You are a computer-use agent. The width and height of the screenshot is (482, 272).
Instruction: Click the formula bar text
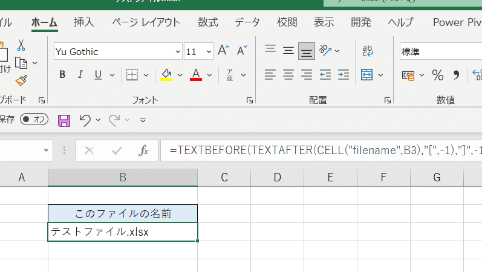(321, 151)
